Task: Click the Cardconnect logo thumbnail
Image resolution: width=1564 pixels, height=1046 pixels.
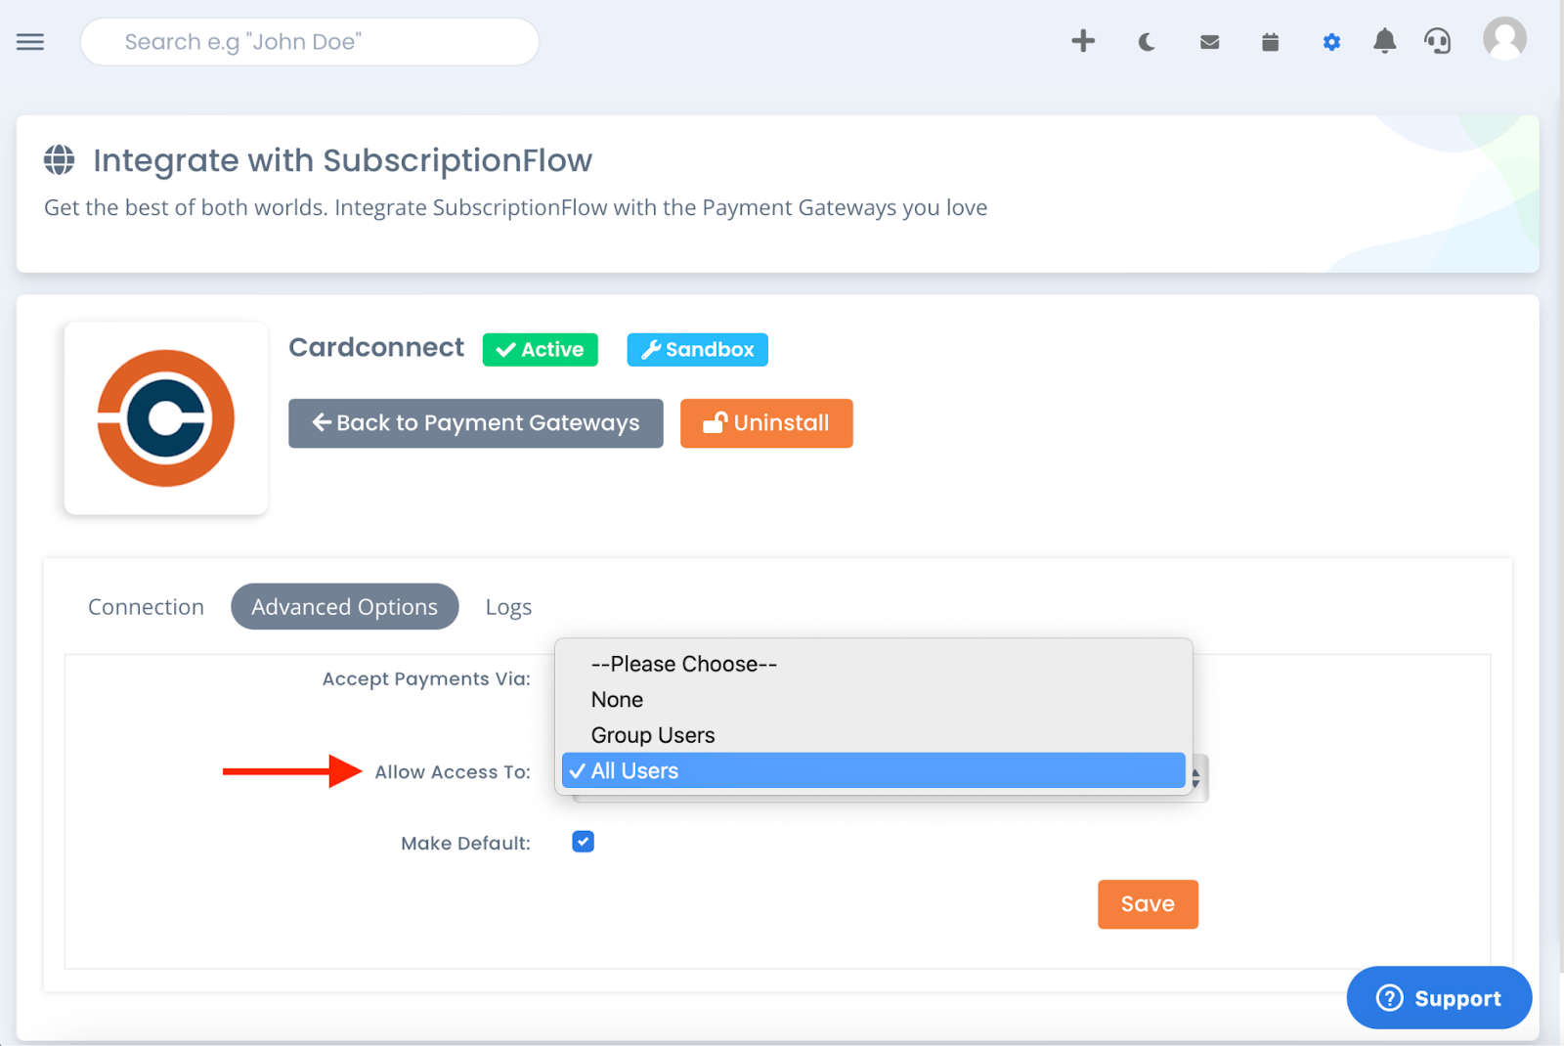Action: point(166,418)
